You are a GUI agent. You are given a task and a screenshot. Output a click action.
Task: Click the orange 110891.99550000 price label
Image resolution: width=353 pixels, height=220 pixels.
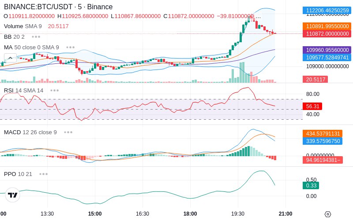(327, 26)
